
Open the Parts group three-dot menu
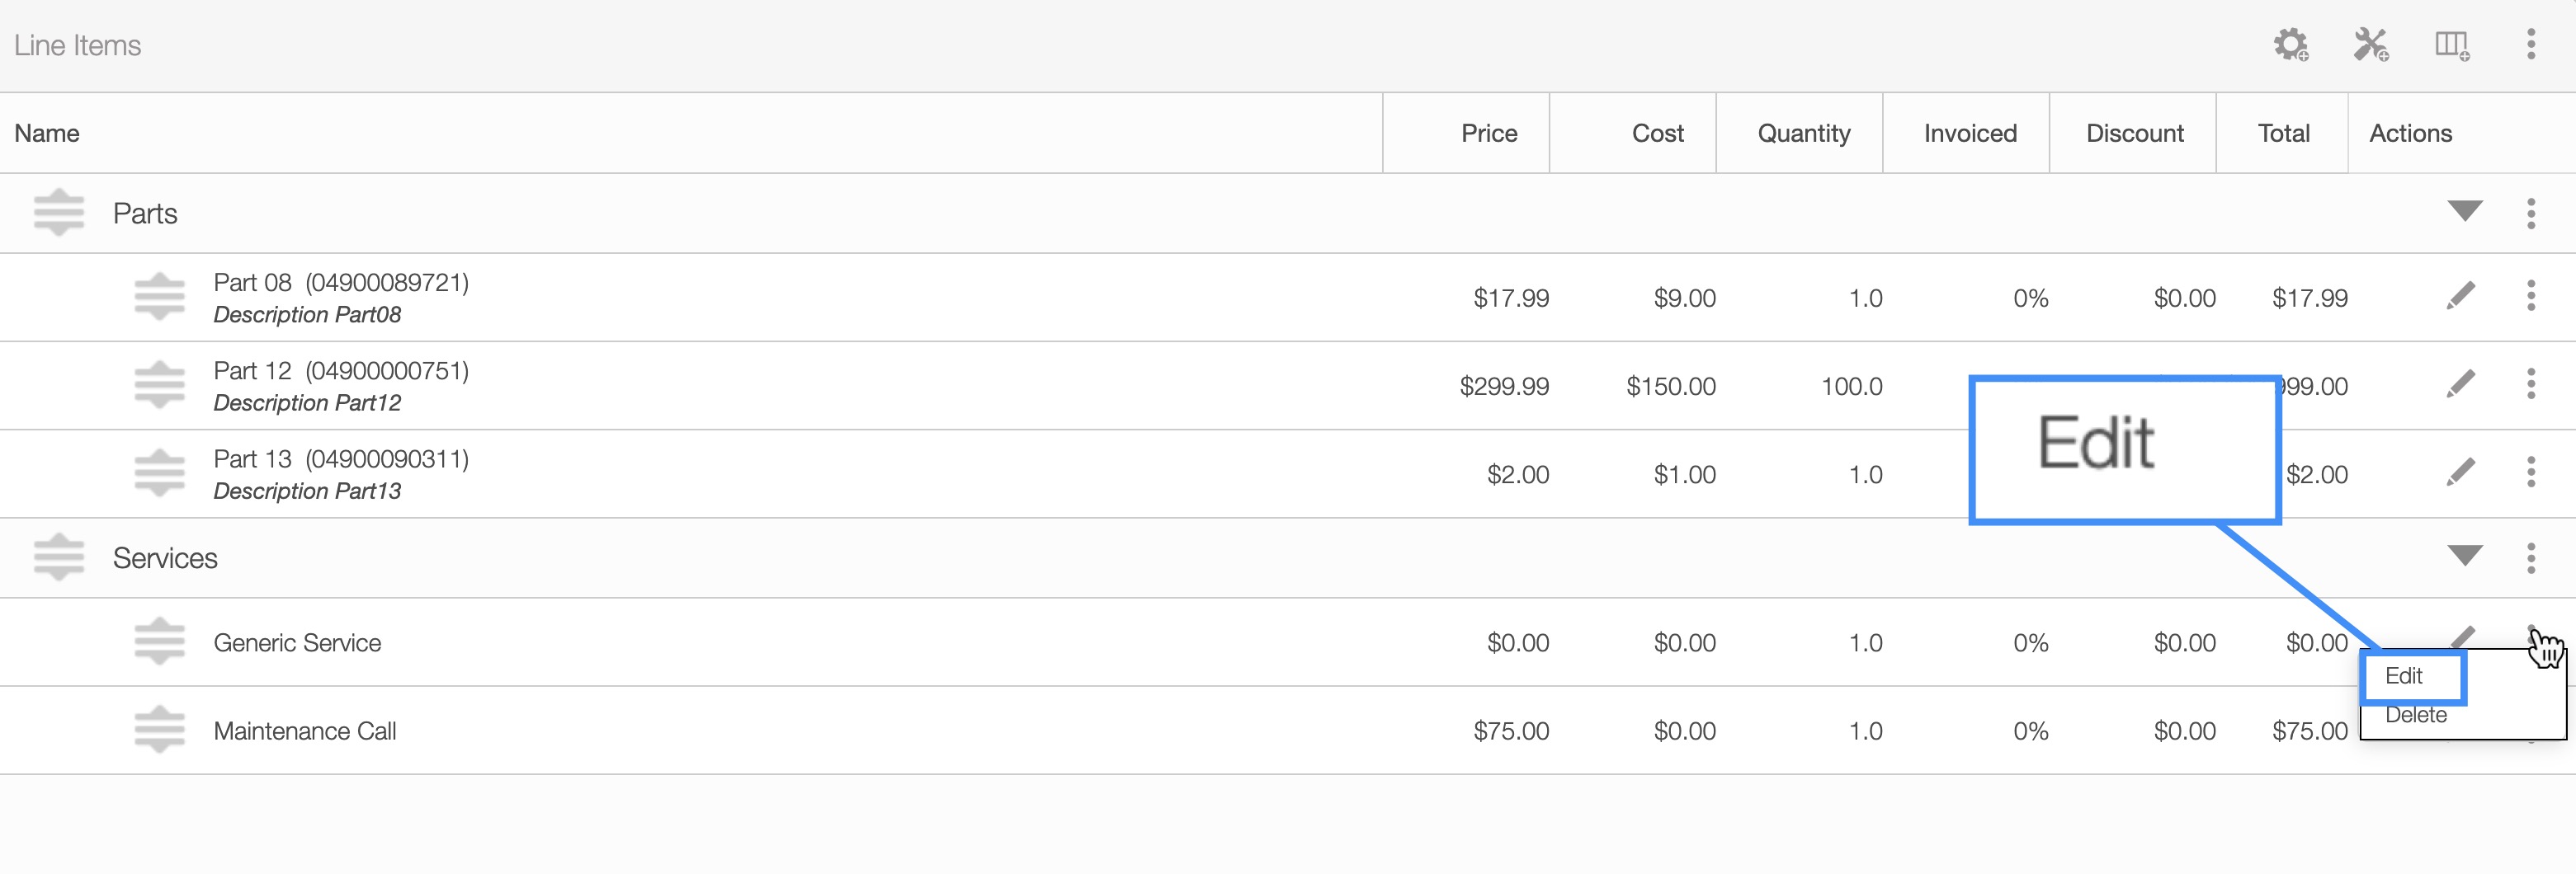(x=2531, y=214)
